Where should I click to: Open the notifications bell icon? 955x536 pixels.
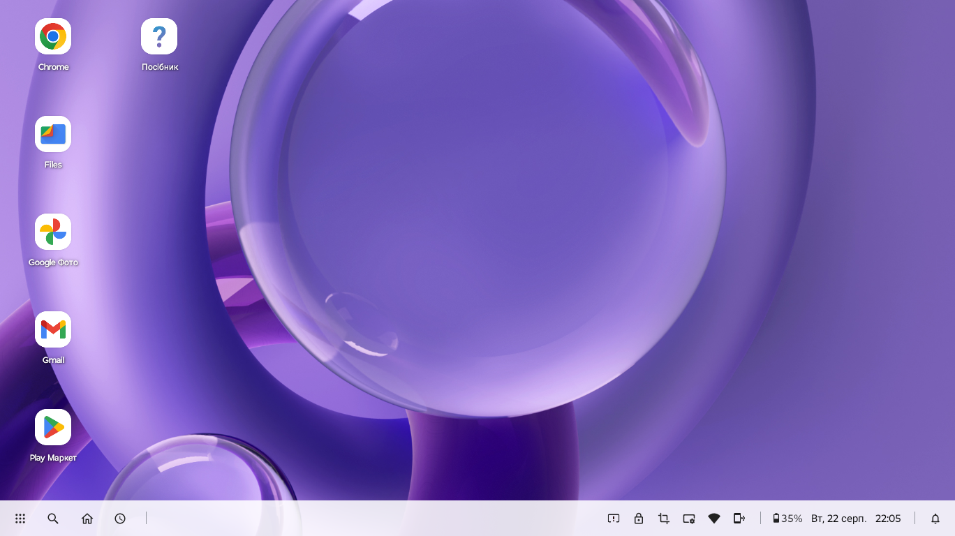(x=935, y=519)
